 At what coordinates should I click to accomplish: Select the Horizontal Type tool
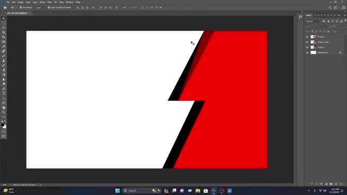click(x=4, y=93)
